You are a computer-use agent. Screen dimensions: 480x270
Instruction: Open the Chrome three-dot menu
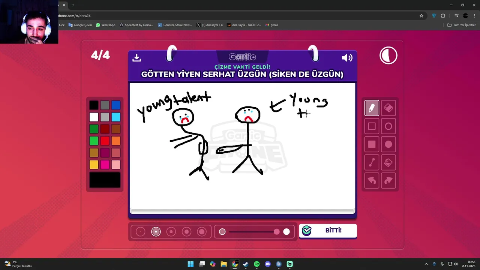[x=474, y=16]
